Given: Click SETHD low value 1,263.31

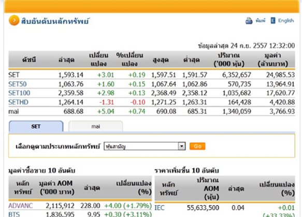Looking at the screenshot, I should click(195, 102).
